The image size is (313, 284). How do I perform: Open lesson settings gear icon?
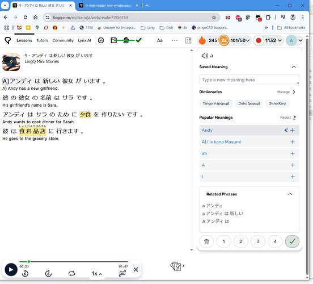pyautogui.click(x=101, y=40)
